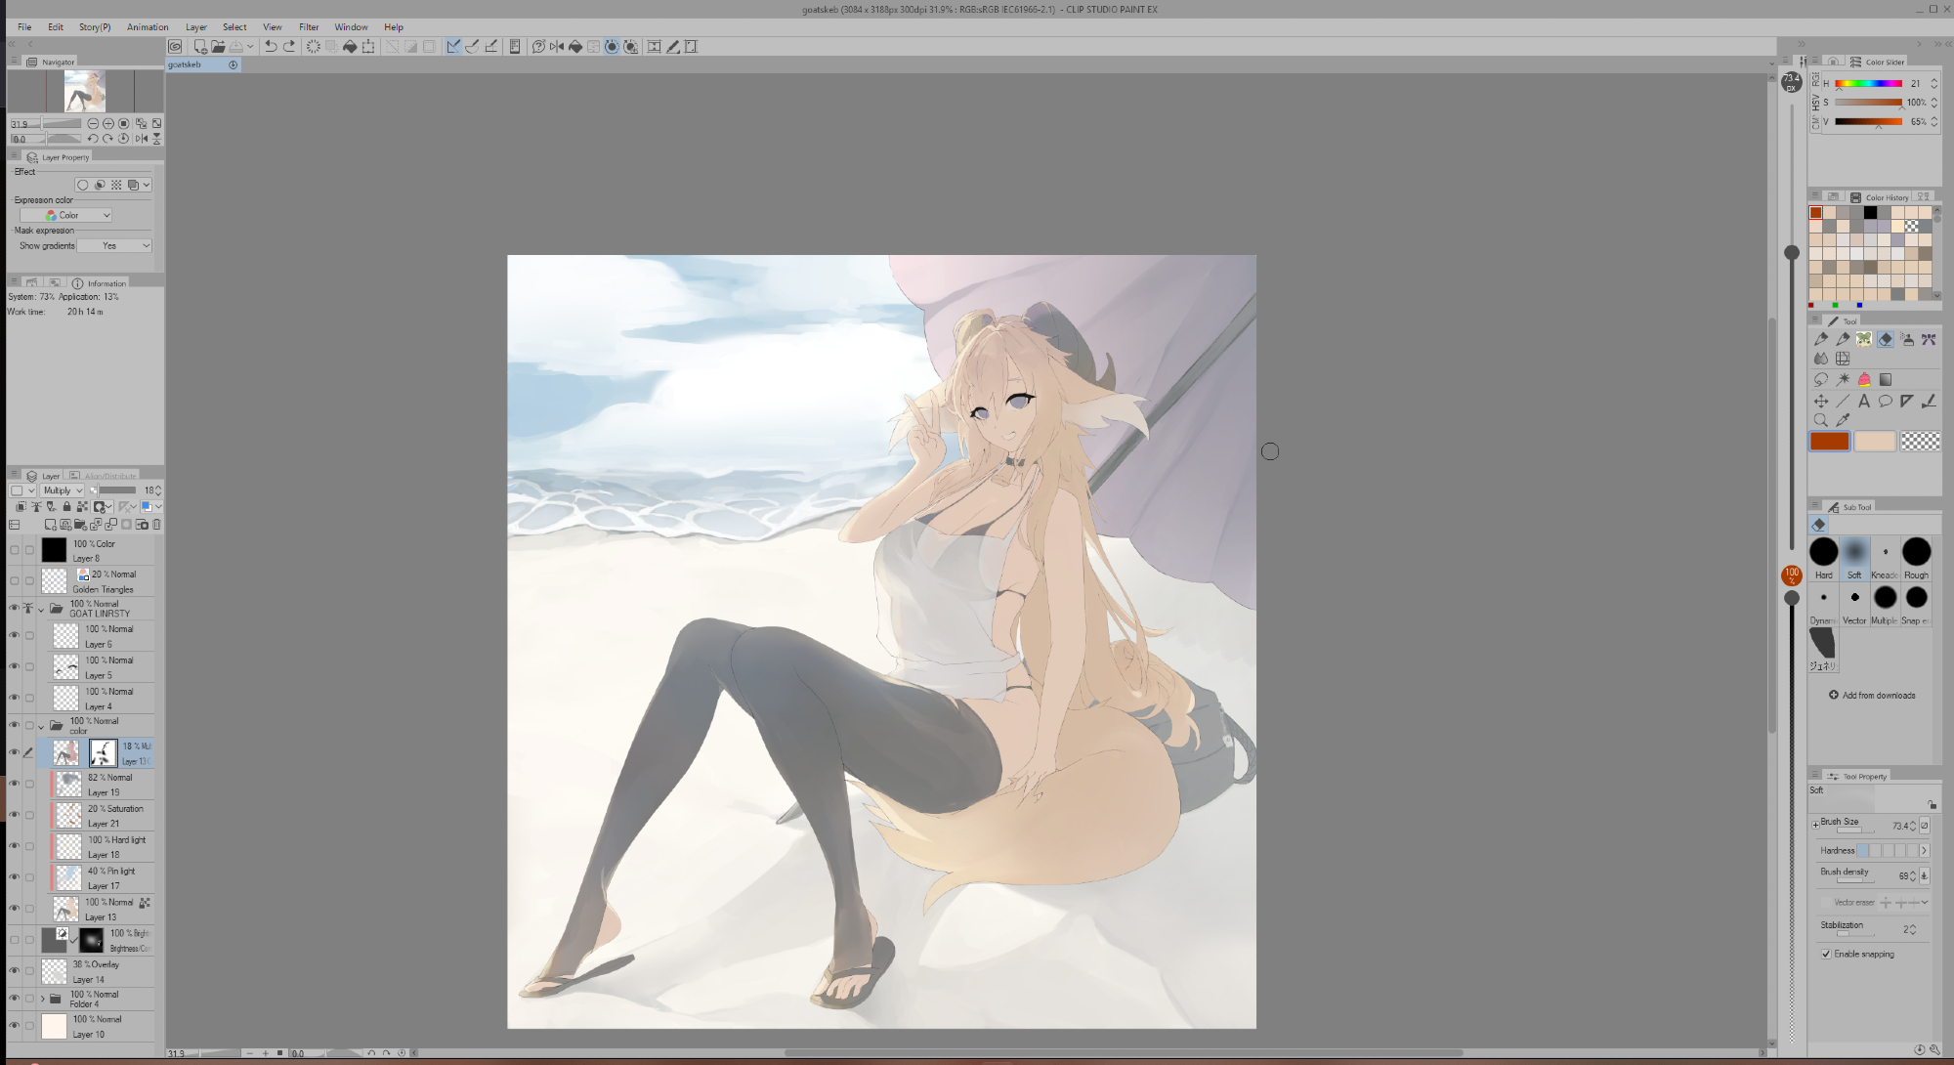Image resolution: width=1954 pixels, height=1065 pixels.
Task: Collapse the GOAT LINRSTY folder
Action: tap(41, 609)
